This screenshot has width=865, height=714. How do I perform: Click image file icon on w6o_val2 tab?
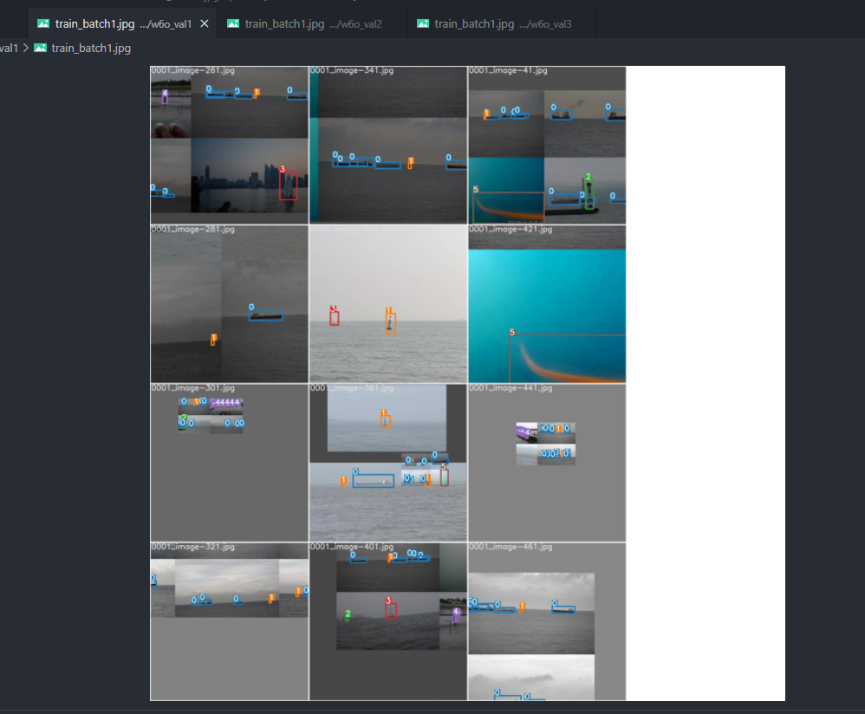point(233,23)
